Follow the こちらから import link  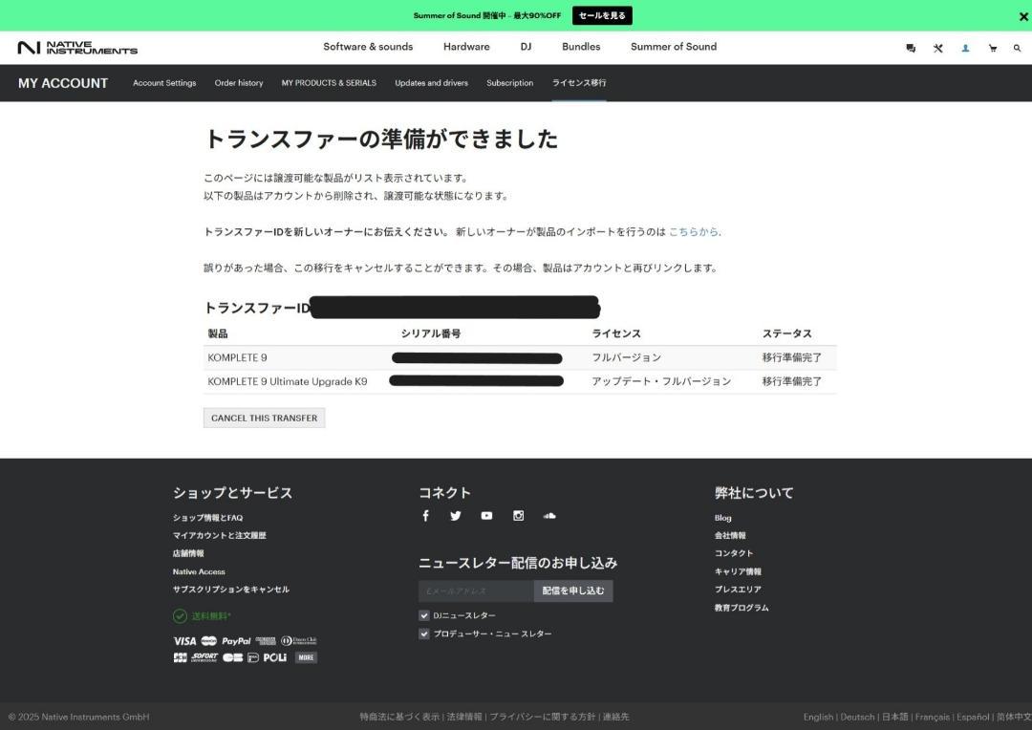694,231
